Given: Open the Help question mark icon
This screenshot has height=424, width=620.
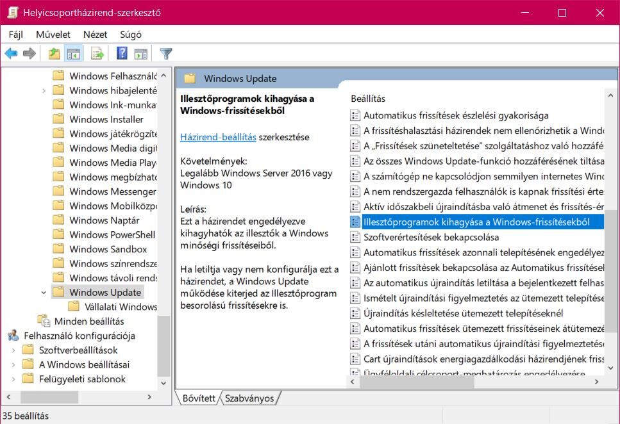Looking at the screenshot, I should [x=122, y=53].
